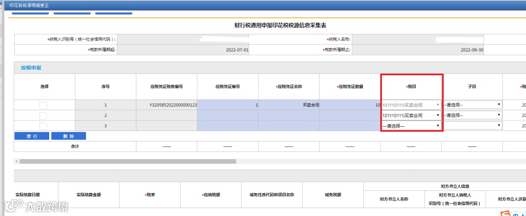Open the 税目 —请选择— dropdown in 序号 3 row
This screenshot has height=216, width=526.
click(411, 126)
